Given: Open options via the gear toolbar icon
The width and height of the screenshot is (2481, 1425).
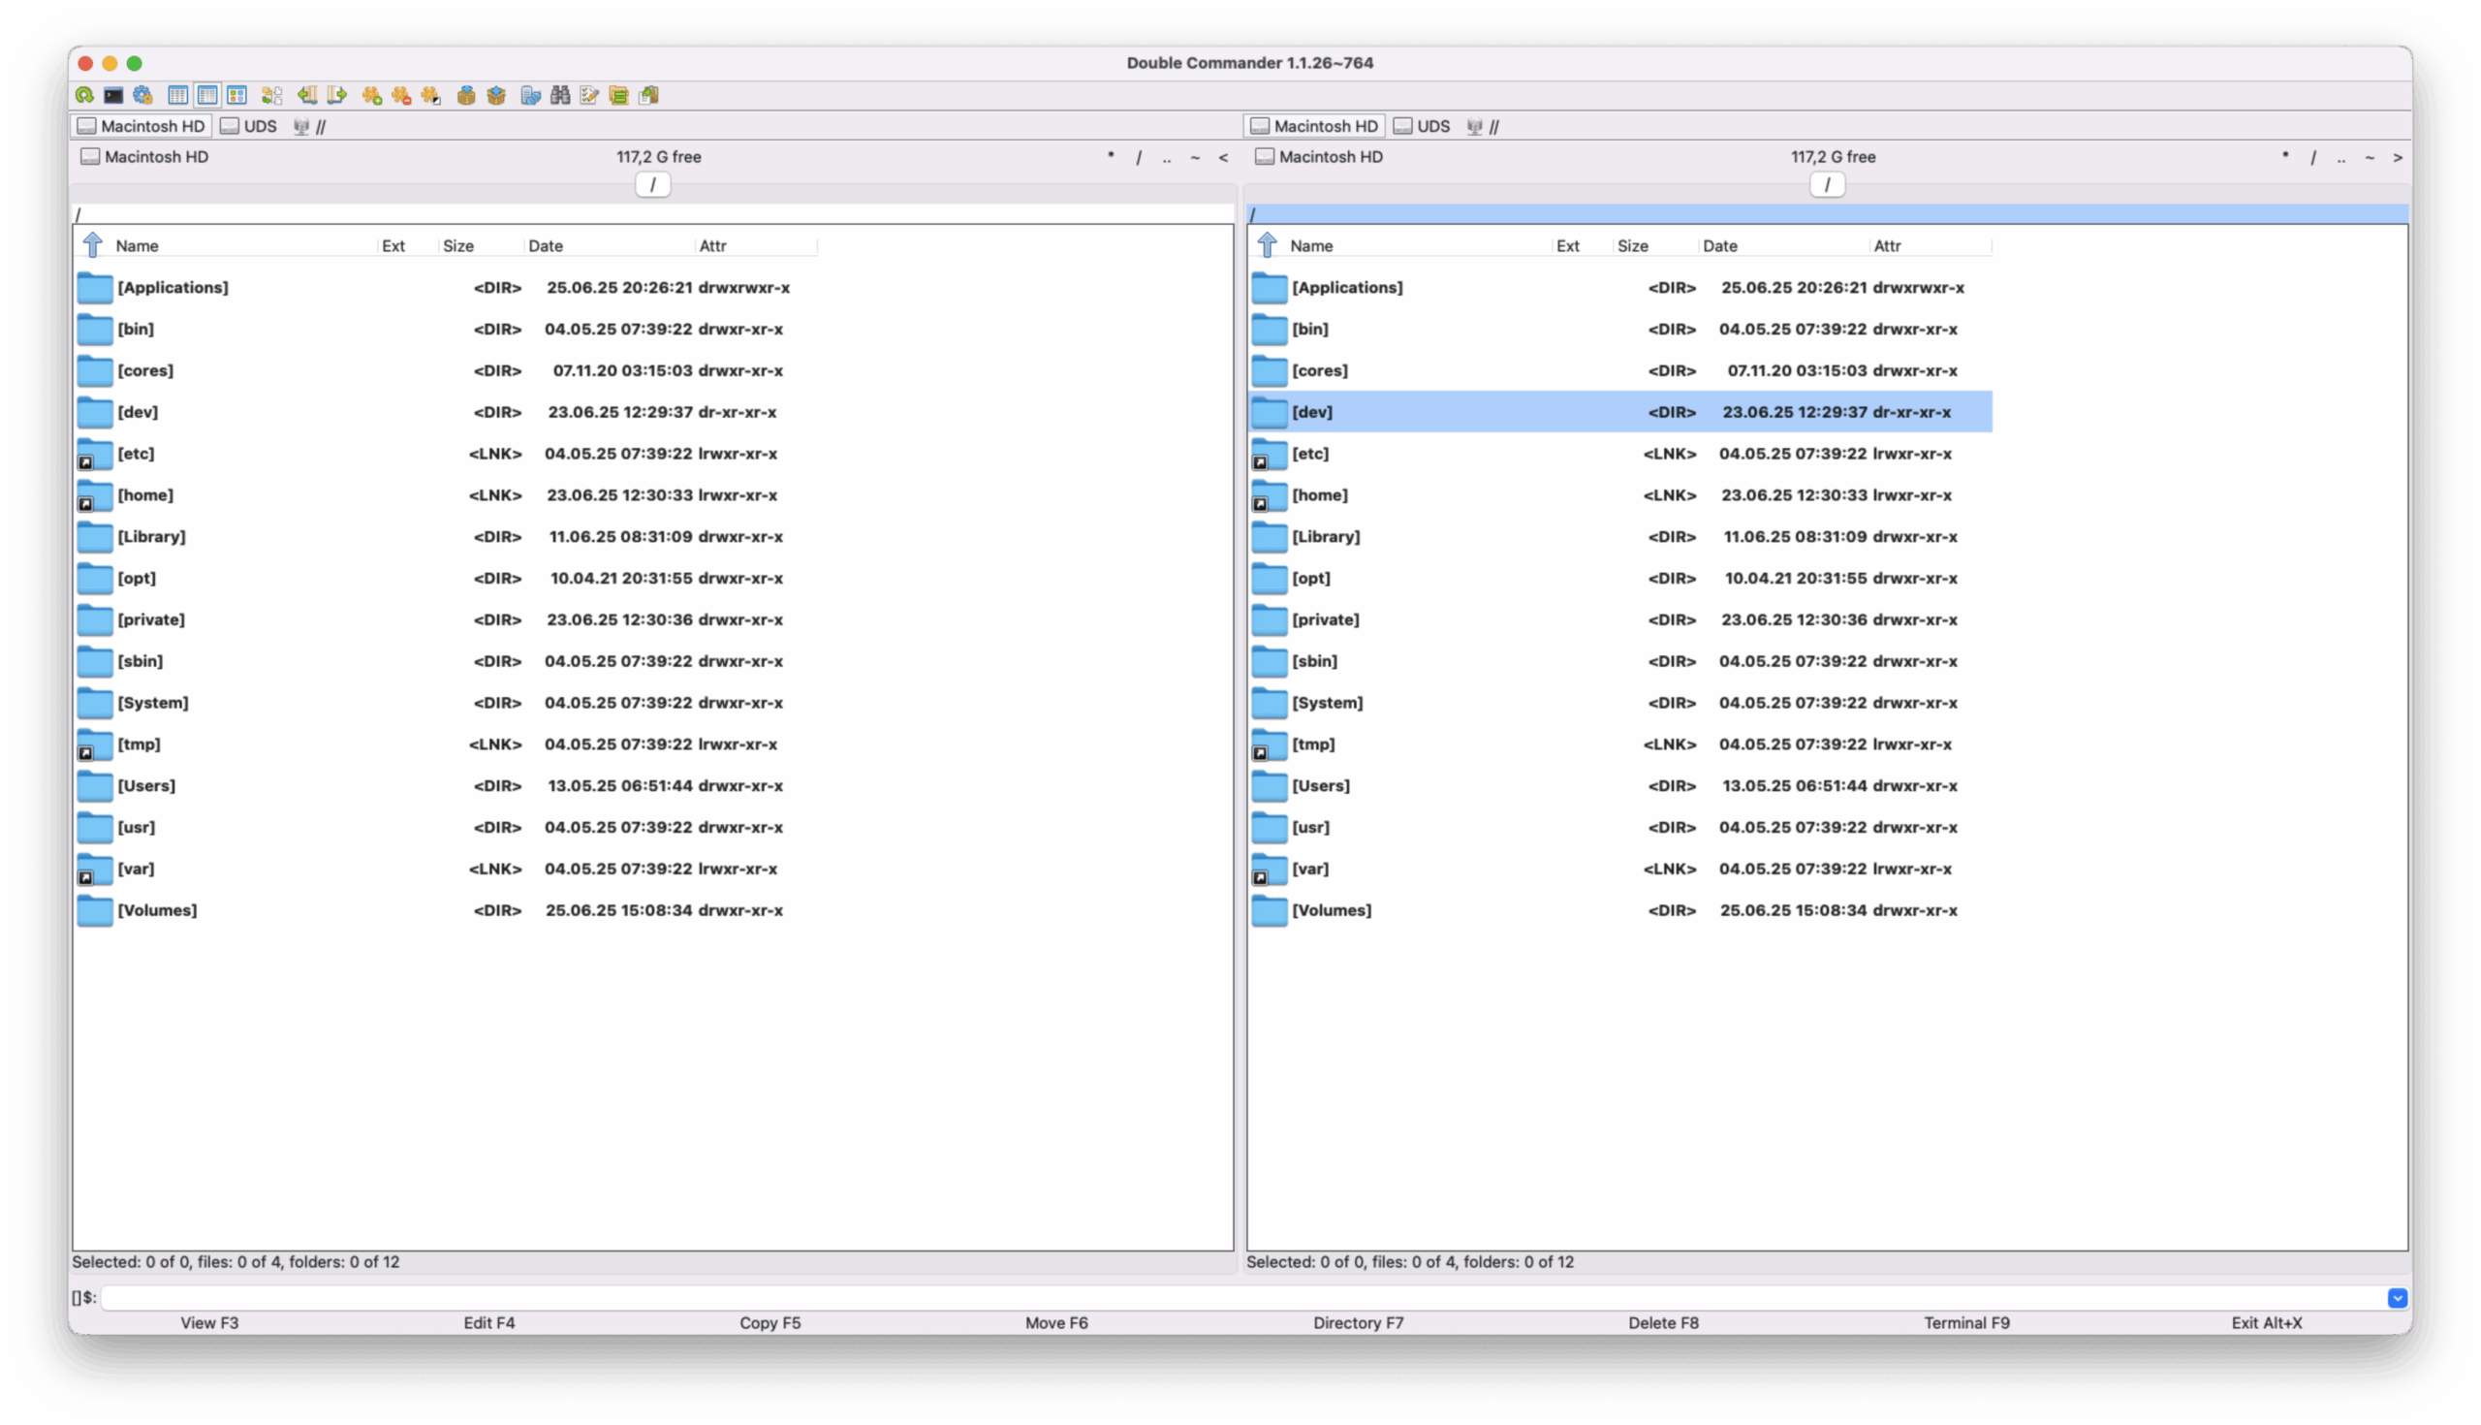Looking at the screenshot, I should pyautogui.click(x=142, y=95).
